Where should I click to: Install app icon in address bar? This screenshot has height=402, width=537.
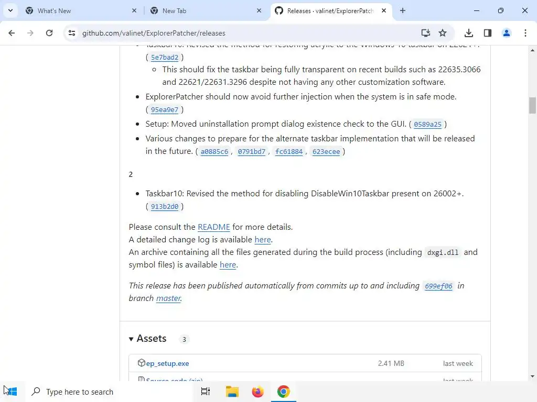click(425, 33)
